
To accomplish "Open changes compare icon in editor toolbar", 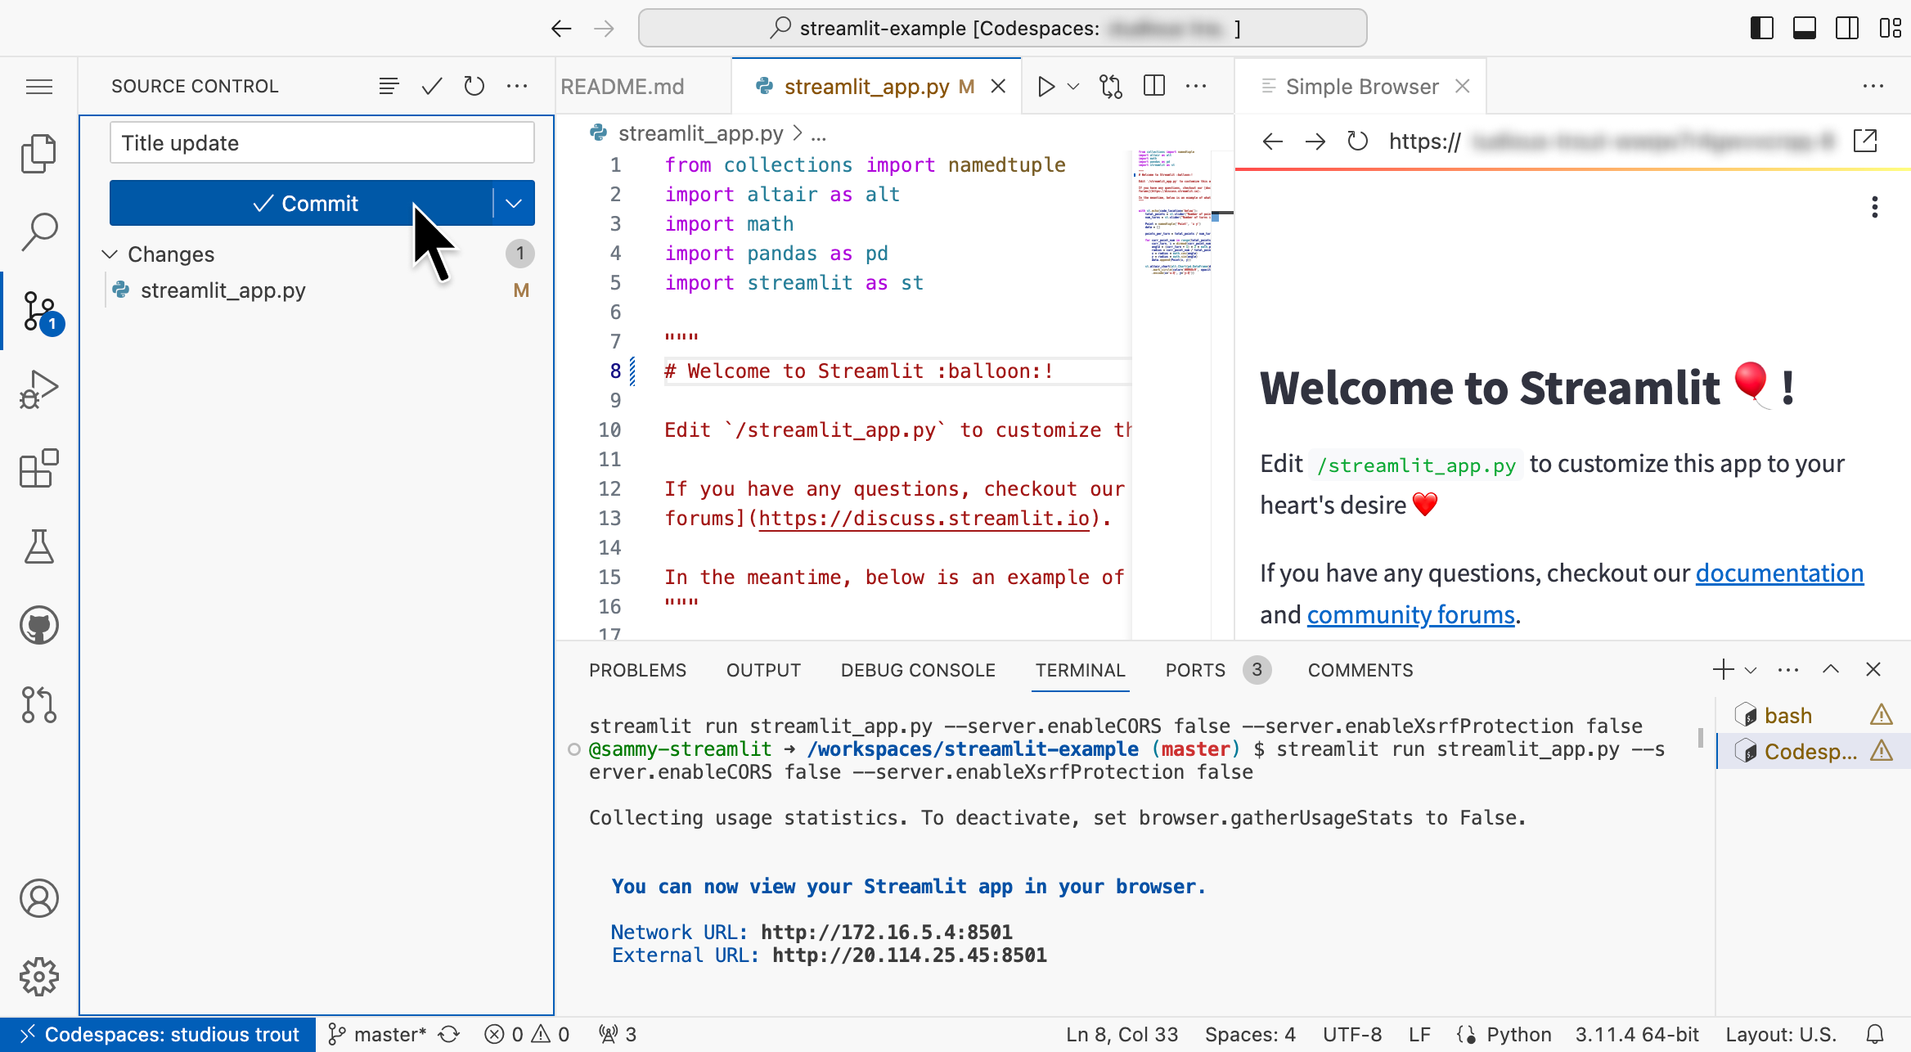I will [x=1110, y=86].
